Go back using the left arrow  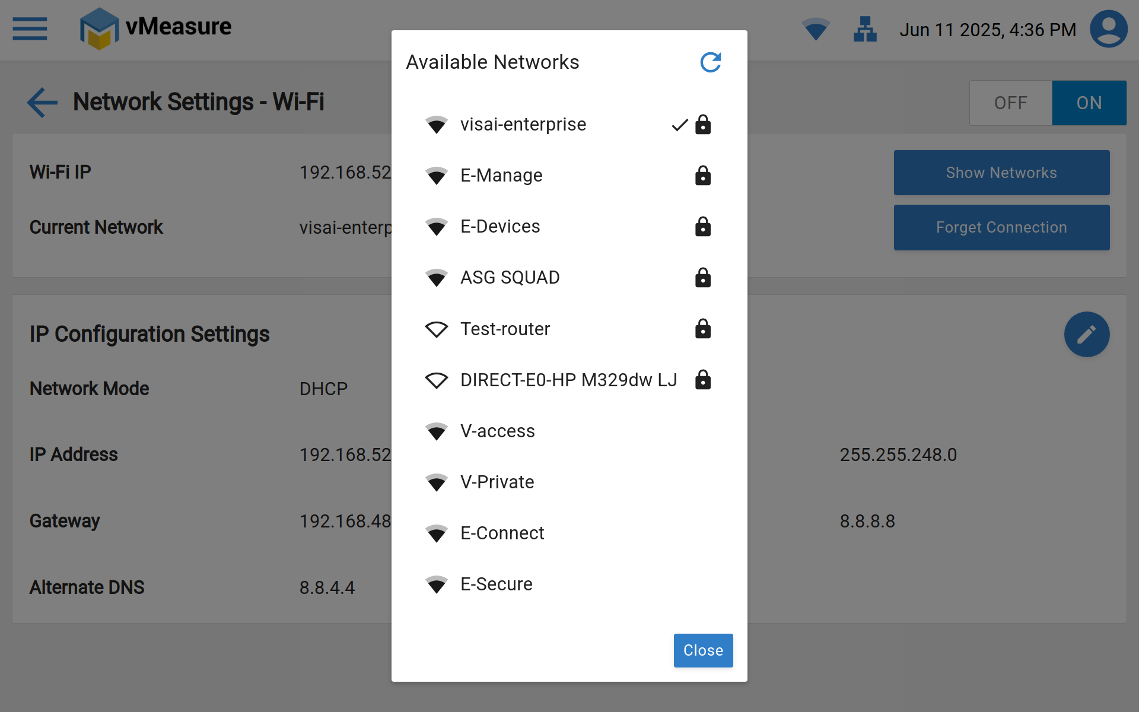pos(42,102)
